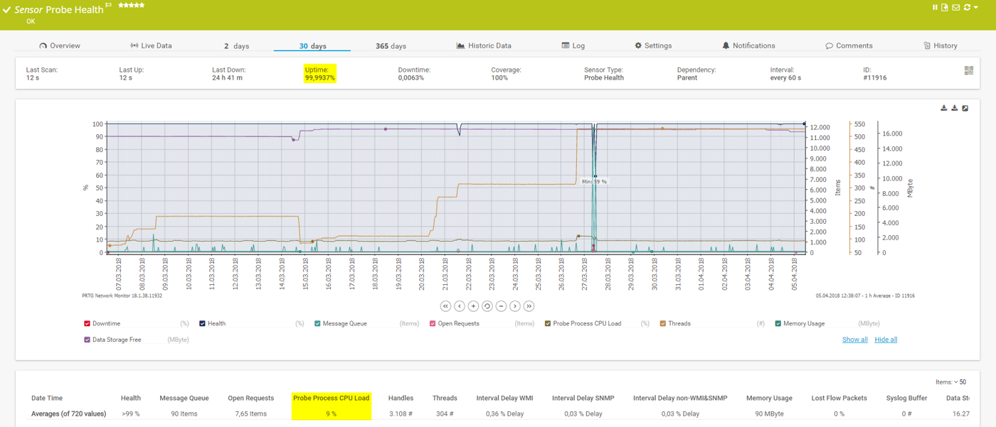
Task: Toggle the Health channel checkbox
Action: 203,324
